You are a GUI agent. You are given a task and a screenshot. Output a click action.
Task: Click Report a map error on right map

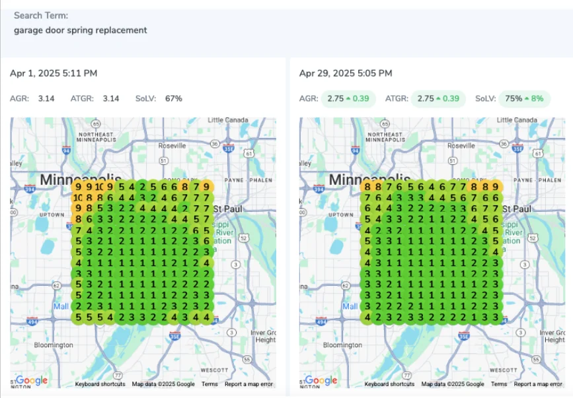[538, 384]
